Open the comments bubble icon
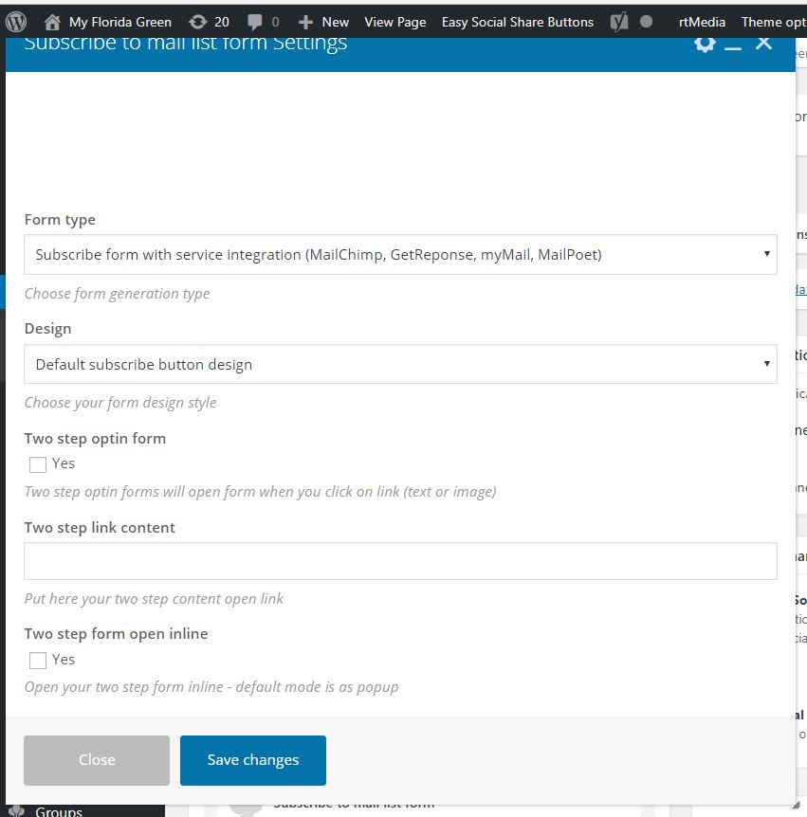 tap(254, 22)
